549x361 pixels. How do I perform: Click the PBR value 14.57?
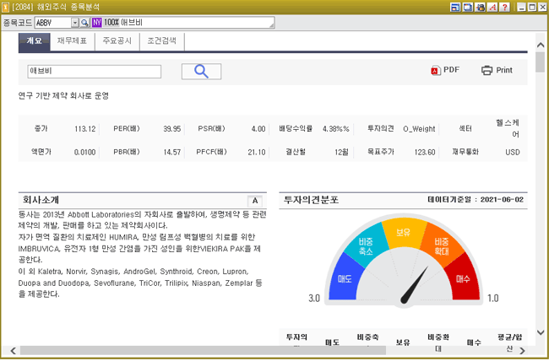point(172,153)
